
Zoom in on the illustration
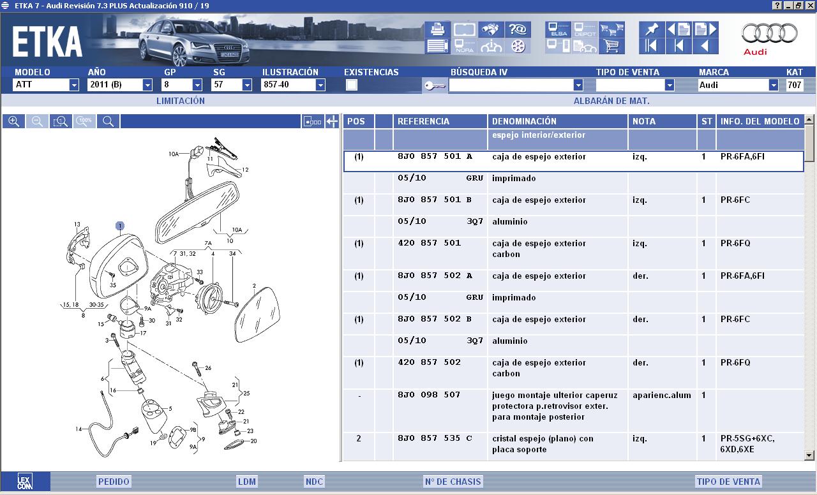[x=13, y=121]
